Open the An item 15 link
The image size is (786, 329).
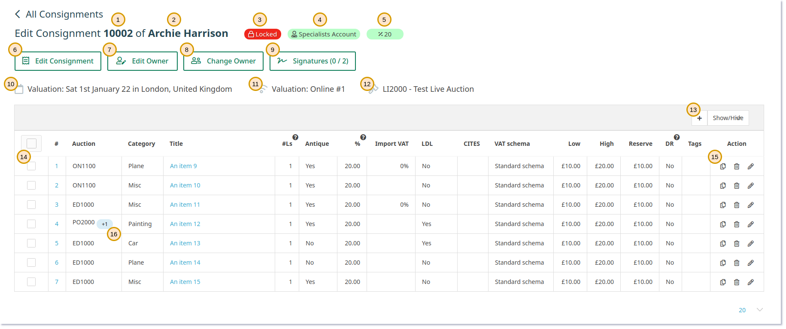pos(185,282)
